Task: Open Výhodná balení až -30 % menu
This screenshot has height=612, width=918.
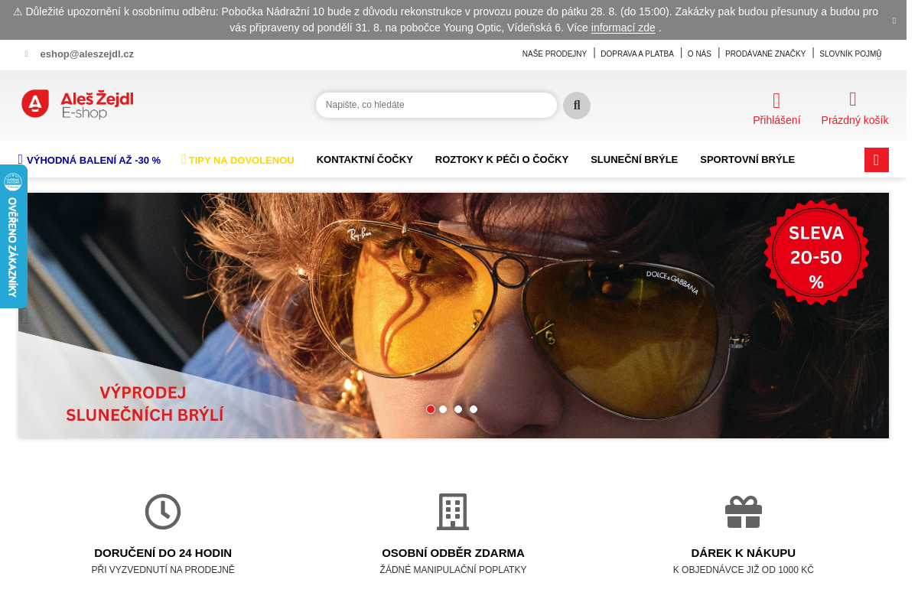Action: pos(90,160)
